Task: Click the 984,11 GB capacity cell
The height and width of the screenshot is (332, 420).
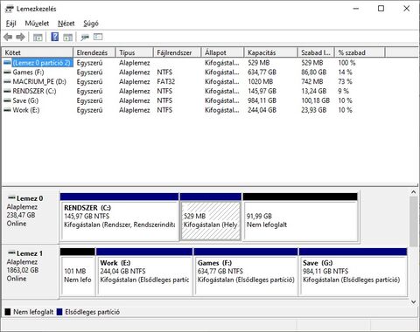Action: pos(262,100)
